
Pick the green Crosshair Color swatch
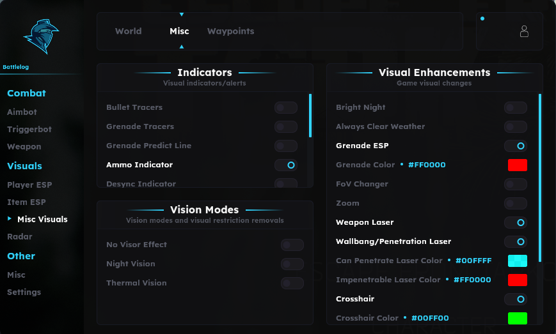(518, 318)
